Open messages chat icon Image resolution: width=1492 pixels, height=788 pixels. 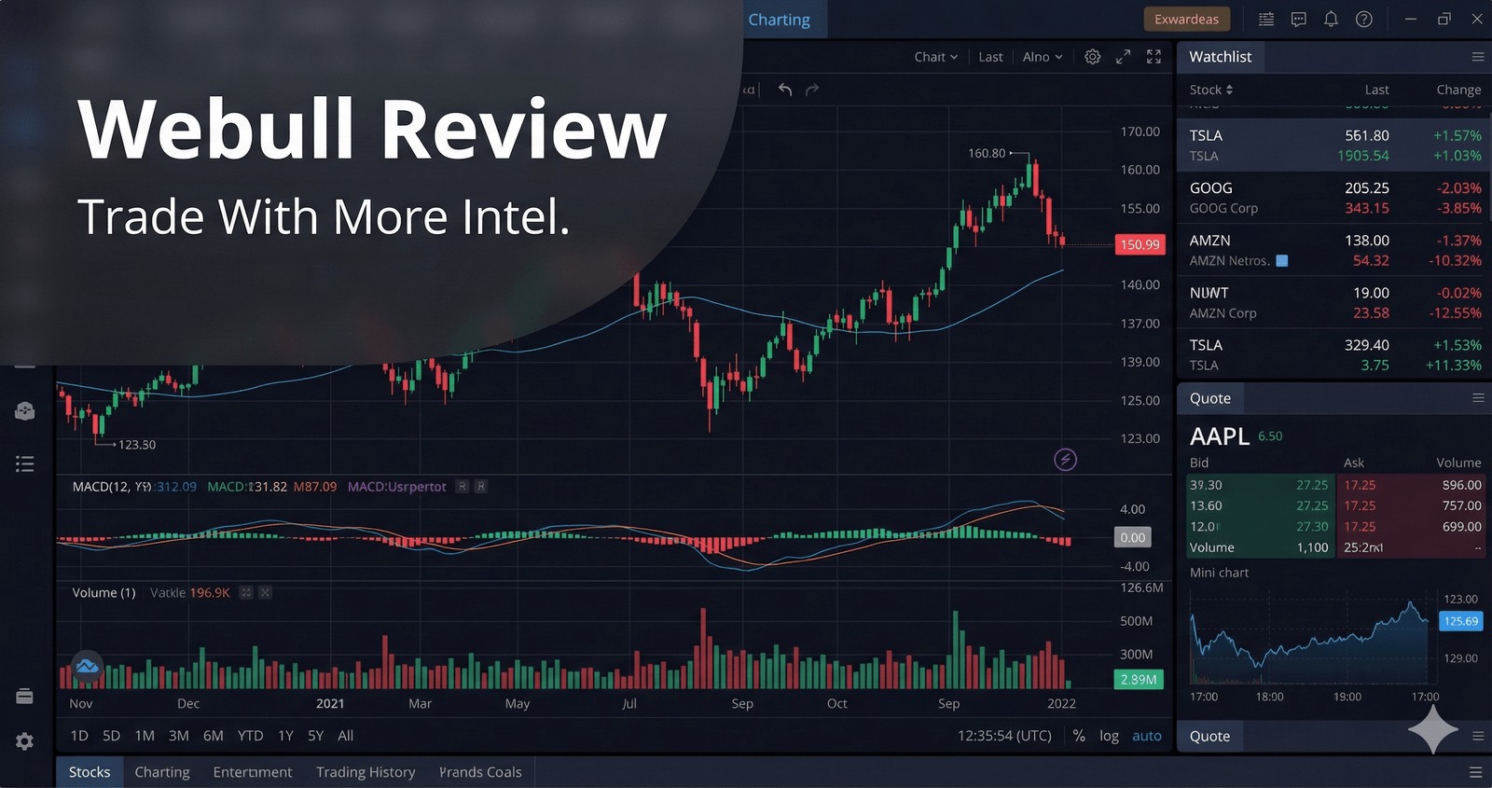[1298, 20]
